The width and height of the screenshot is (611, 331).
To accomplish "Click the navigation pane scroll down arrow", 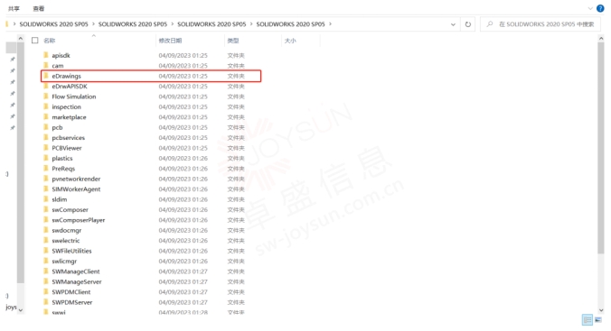I will pos(21,310).
